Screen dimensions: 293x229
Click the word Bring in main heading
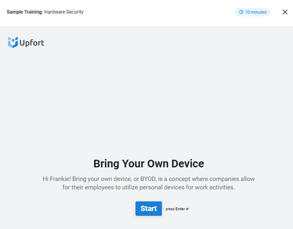pyautogui.click(x=106, y=164)
